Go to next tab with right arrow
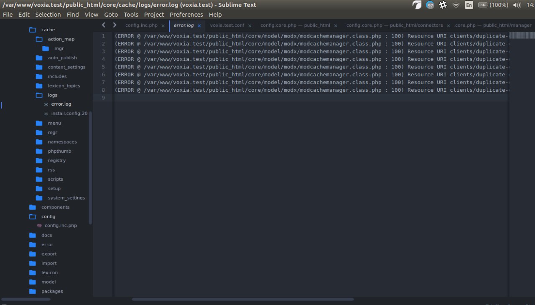 coord(115,25)
